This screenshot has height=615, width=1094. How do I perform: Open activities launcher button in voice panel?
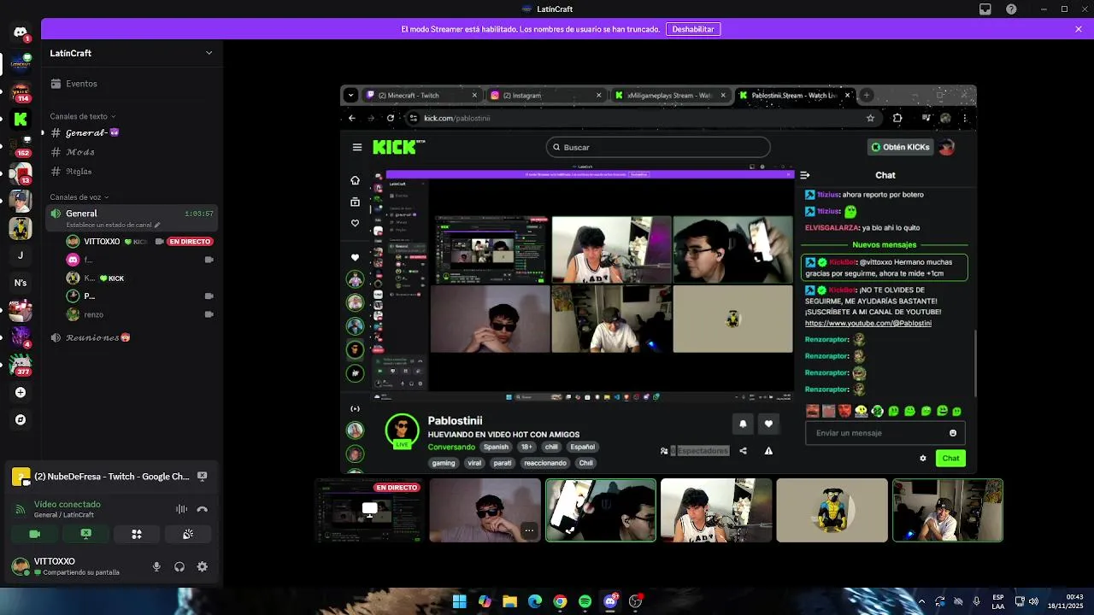click(137, 534)
